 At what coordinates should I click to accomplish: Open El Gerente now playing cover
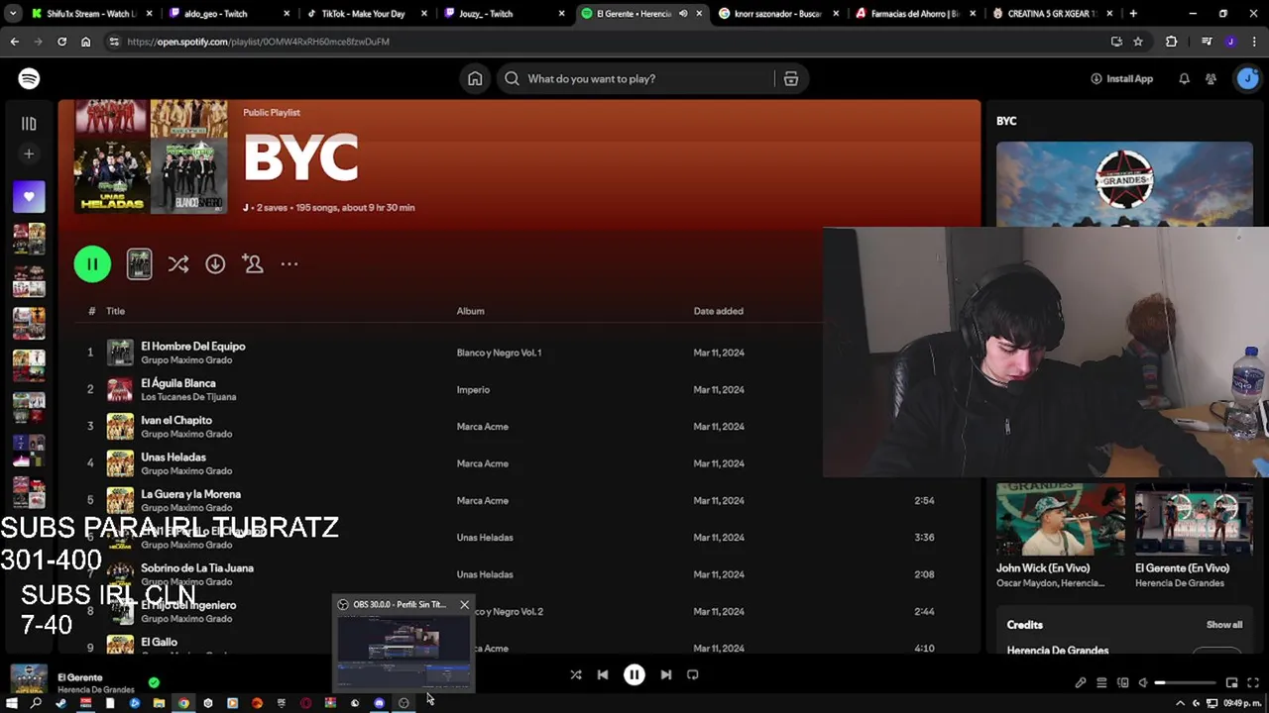[29, 678]
